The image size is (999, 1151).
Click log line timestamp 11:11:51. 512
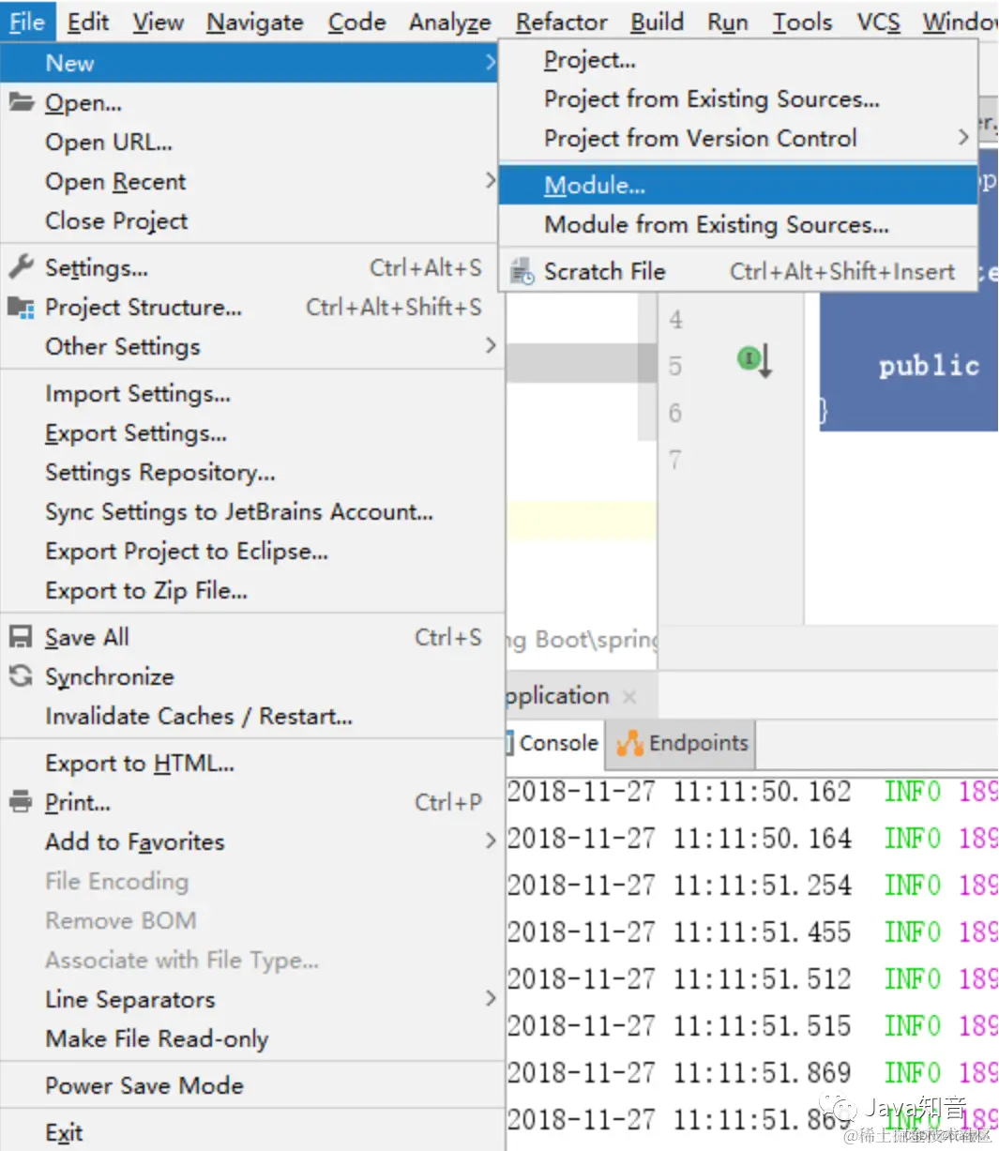click(762, 979)
